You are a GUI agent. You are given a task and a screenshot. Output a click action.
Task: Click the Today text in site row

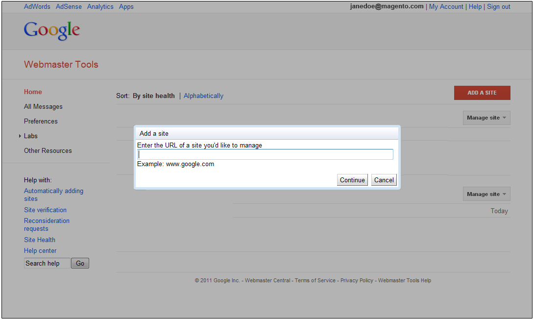[499, 211]
